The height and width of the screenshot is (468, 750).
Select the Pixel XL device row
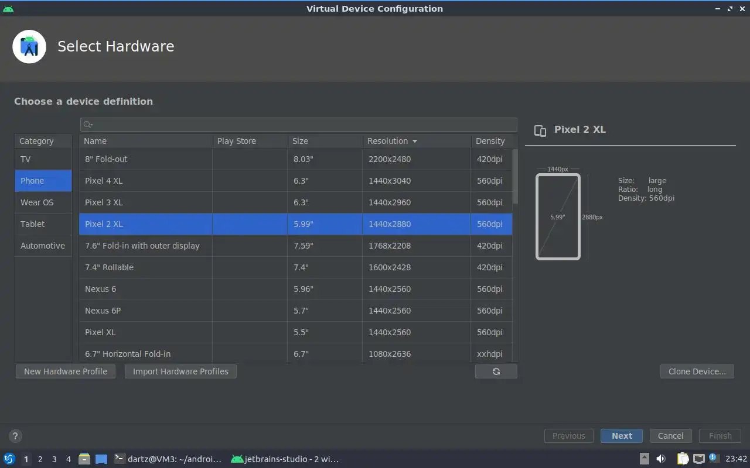tap(296, 332)
